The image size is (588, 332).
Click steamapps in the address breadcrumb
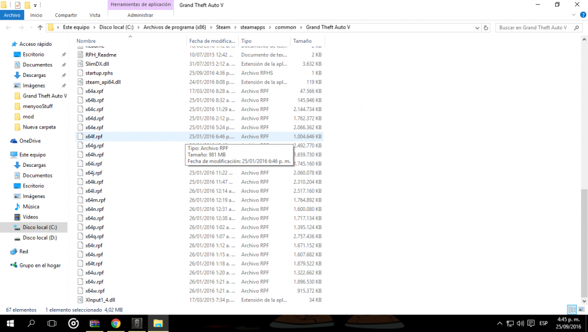click(x=252, y=28)
